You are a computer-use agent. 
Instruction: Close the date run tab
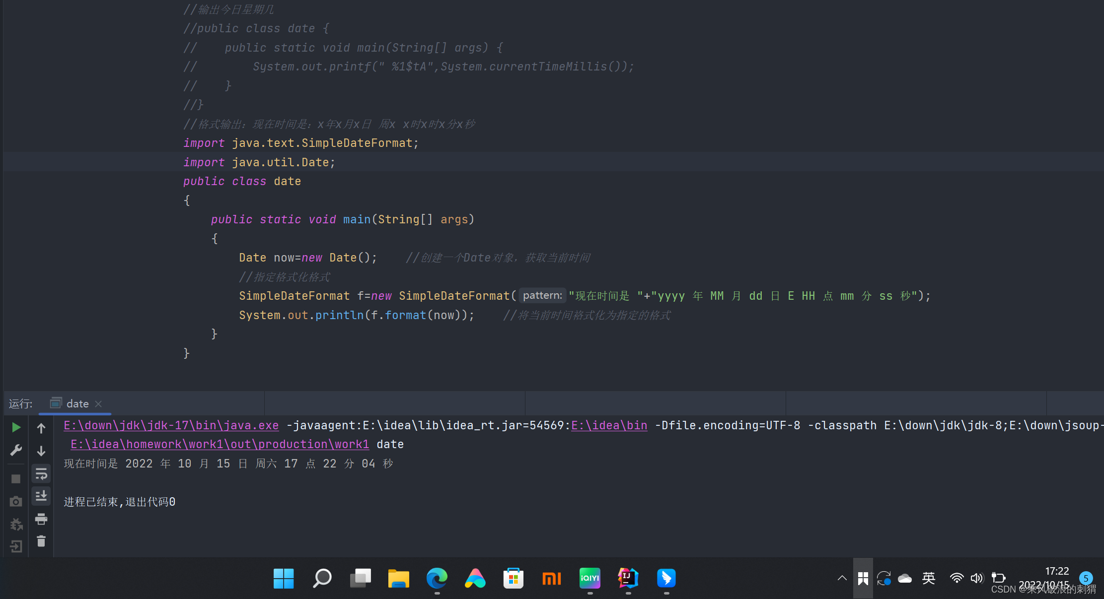(x=98, y=403)
